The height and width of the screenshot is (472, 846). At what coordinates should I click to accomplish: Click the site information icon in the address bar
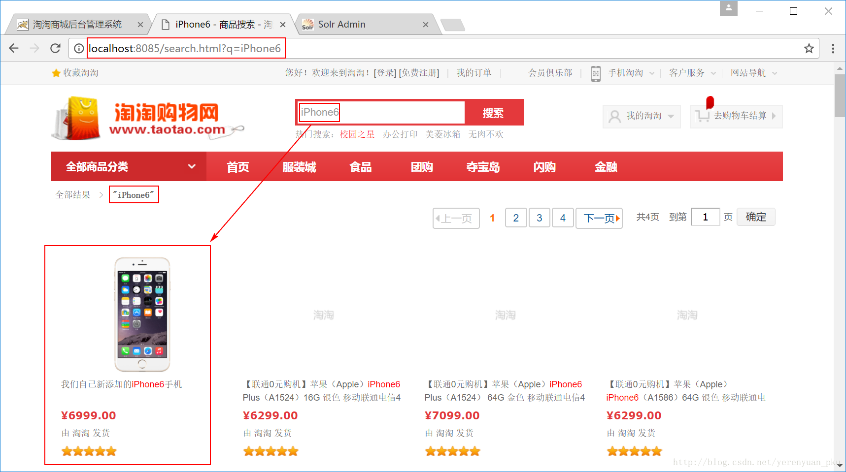tap(78, 48)
